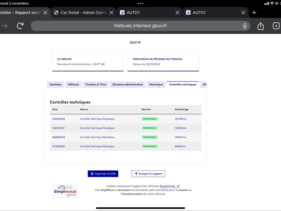Viewport: 281px width, 211px height.
Task: Click Imprimer le CSA button
Action: pyautogui.click(x=103, y=174)
